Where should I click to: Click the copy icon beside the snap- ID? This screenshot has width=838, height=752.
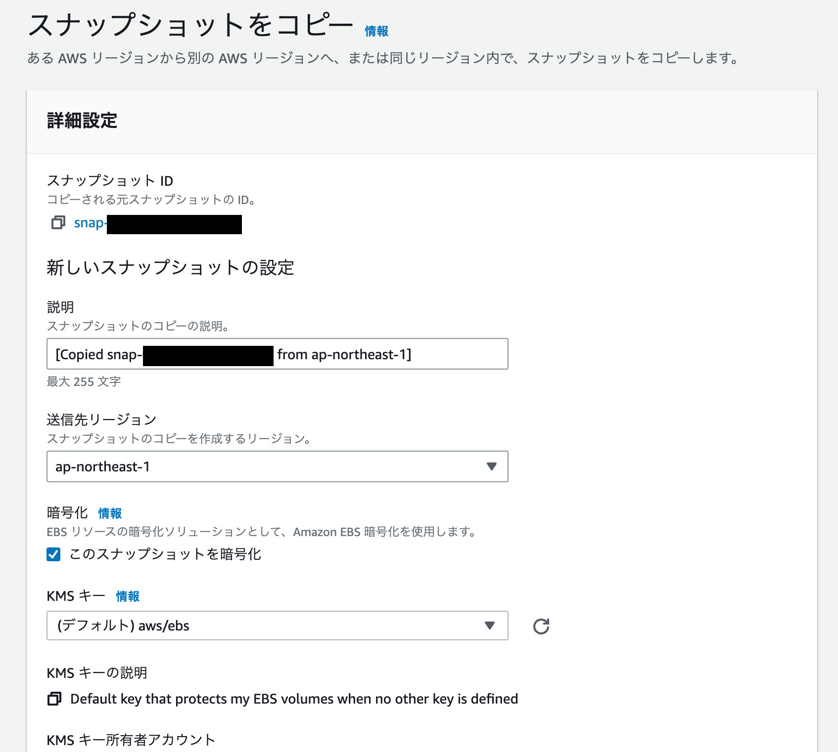[58, 223]
